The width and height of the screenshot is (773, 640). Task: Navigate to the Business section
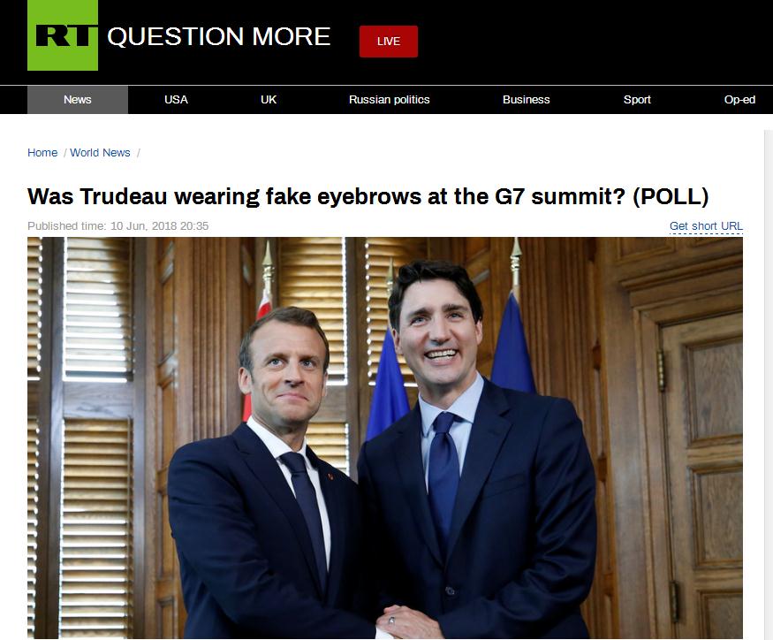[x=526, y=100]
